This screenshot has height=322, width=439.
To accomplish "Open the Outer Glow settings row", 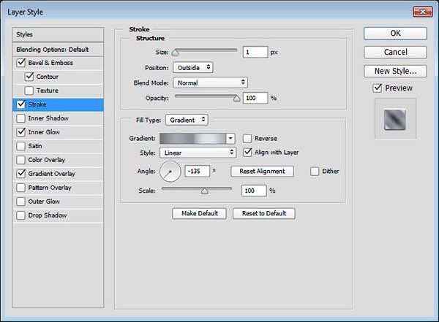I will click(58, 202).
